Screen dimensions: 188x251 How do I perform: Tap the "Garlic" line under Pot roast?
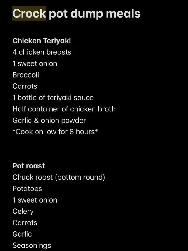[22, 234]
